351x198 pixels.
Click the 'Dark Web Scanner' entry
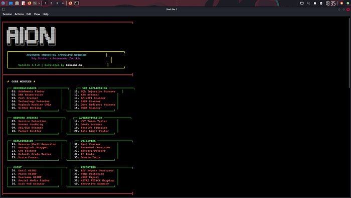pos(31,183)
